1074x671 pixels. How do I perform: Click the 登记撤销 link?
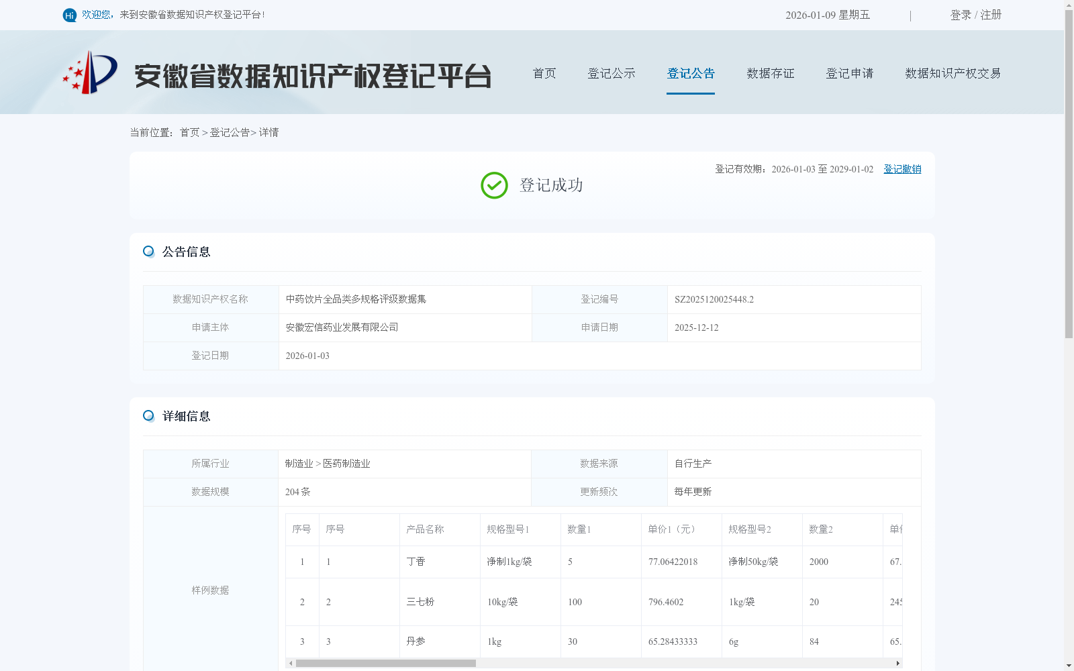(902, 169)
